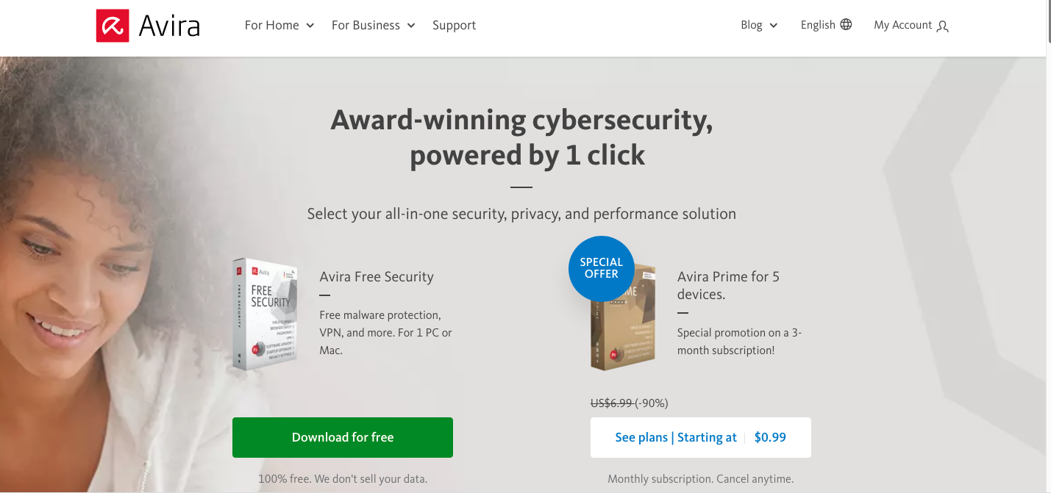
Task: Click the Avira wordmark text in header
Action: click(x=169, y=26)
